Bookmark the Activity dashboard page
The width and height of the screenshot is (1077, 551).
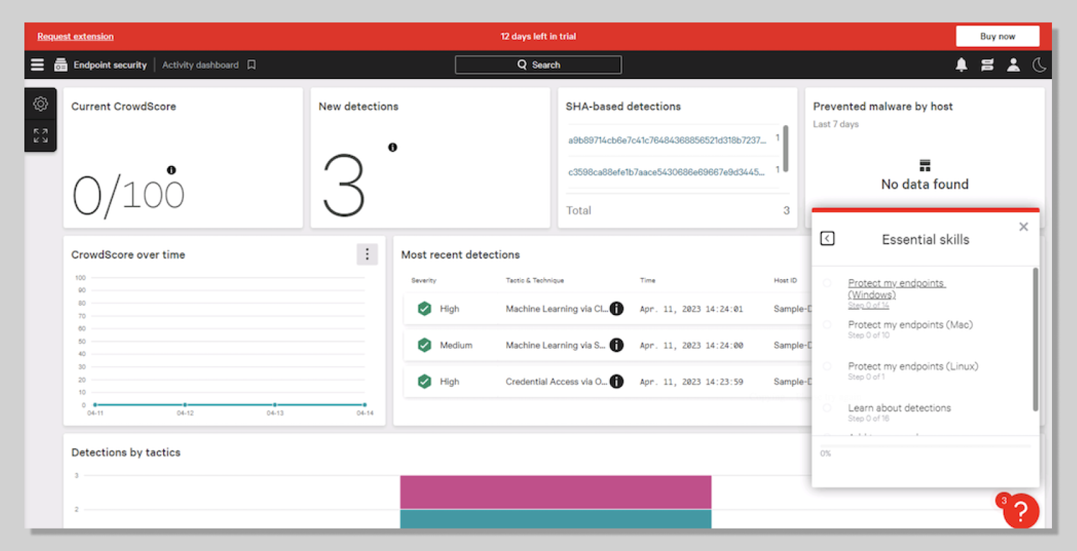click(252, 65)
